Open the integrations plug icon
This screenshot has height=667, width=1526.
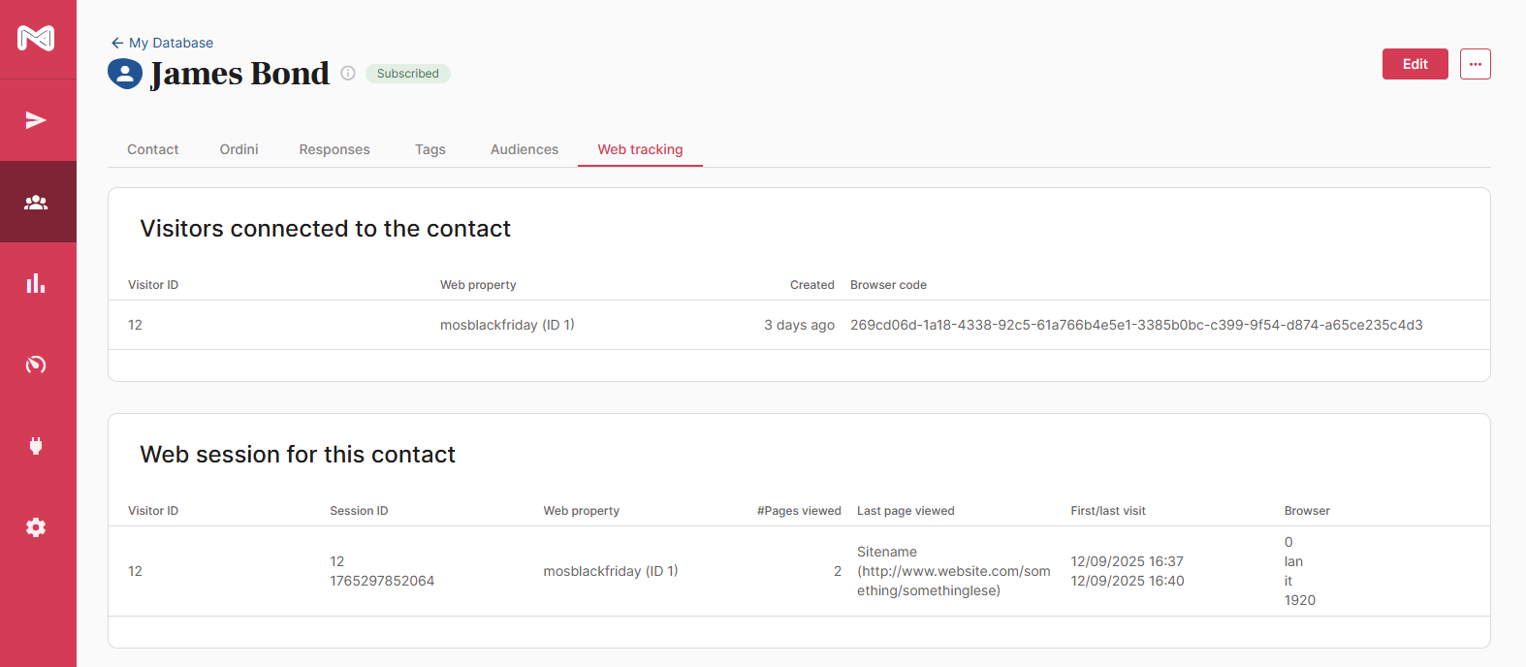36,446
